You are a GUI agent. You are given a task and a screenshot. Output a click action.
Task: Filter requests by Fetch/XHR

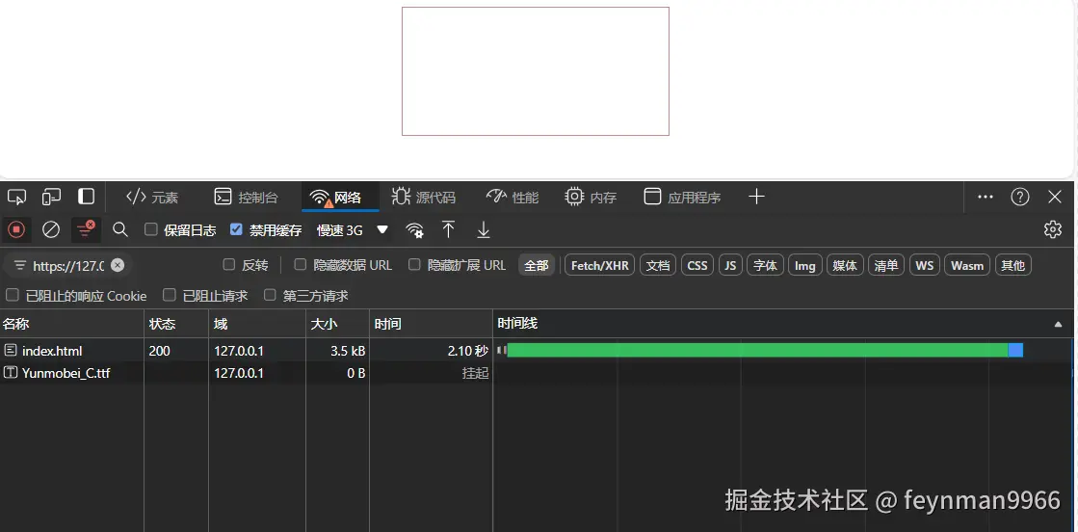tap(599, 265)
